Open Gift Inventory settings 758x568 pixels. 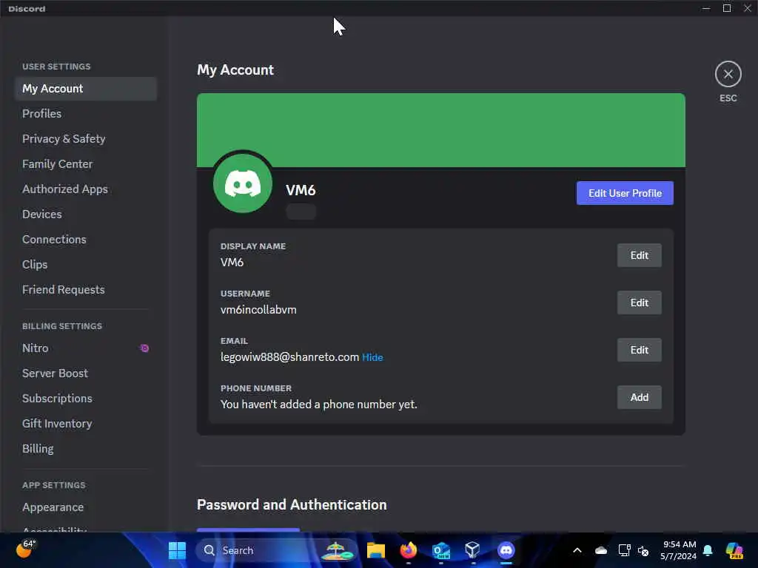[86, 424]
